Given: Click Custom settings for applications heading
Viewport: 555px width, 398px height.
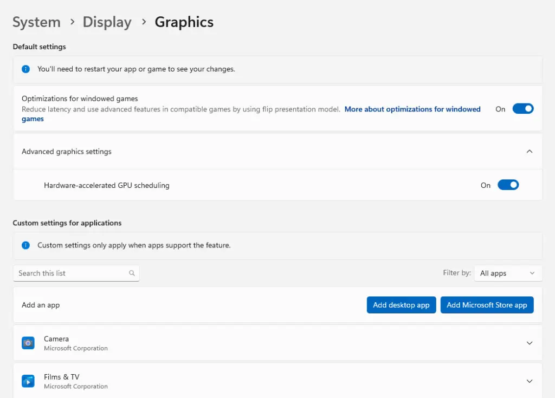Looking at the screenshot, I should [x=67, y=223].
